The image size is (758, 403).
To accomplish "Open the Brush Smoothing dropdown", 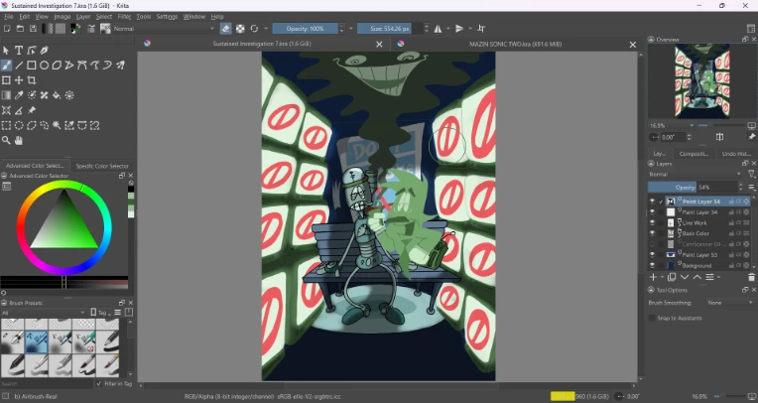I will [x=729, y=303].
